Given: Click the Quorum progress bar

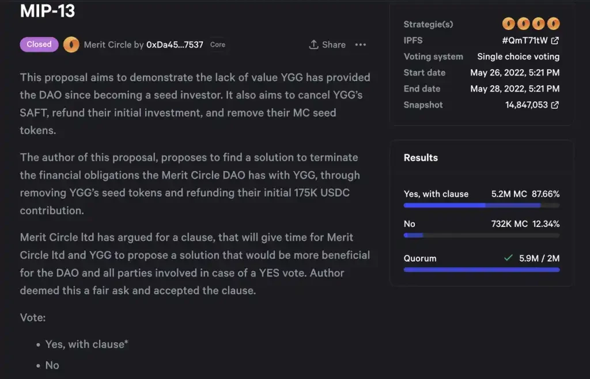Looking at the screenshot, I should pyautogui.click(x=481, y=270).
